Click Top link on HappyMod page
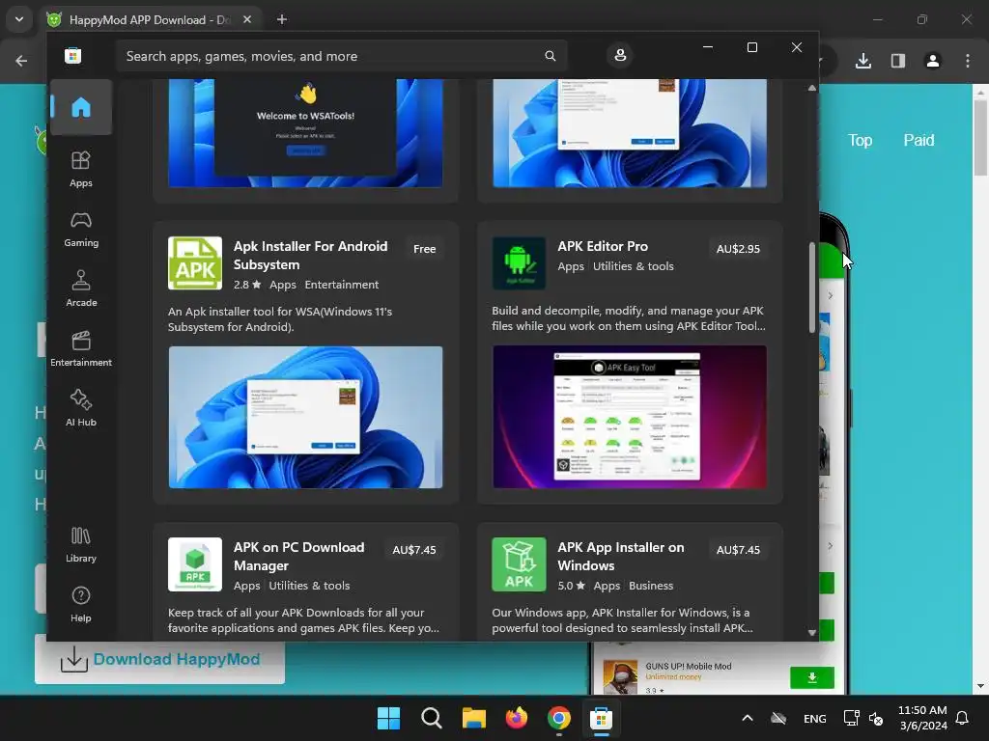 [x=860, y=140]
